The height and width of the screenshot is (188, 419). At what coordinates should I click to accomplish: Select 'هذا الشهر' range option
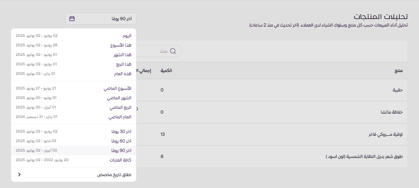click(x=73, y=55)
